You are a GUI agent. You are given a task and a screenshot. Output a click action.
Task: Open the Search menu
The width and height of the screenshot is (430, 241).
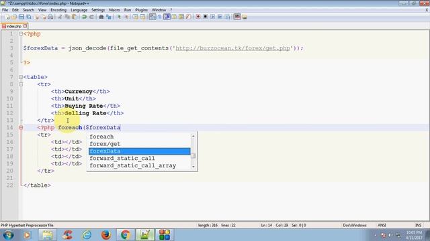[28, 10]
